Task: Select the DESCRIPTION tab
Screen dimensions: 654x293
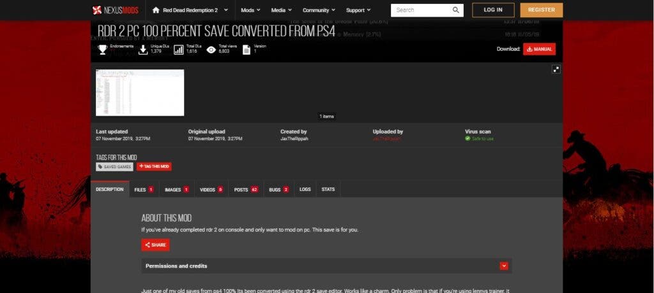Action: point(110,189)
